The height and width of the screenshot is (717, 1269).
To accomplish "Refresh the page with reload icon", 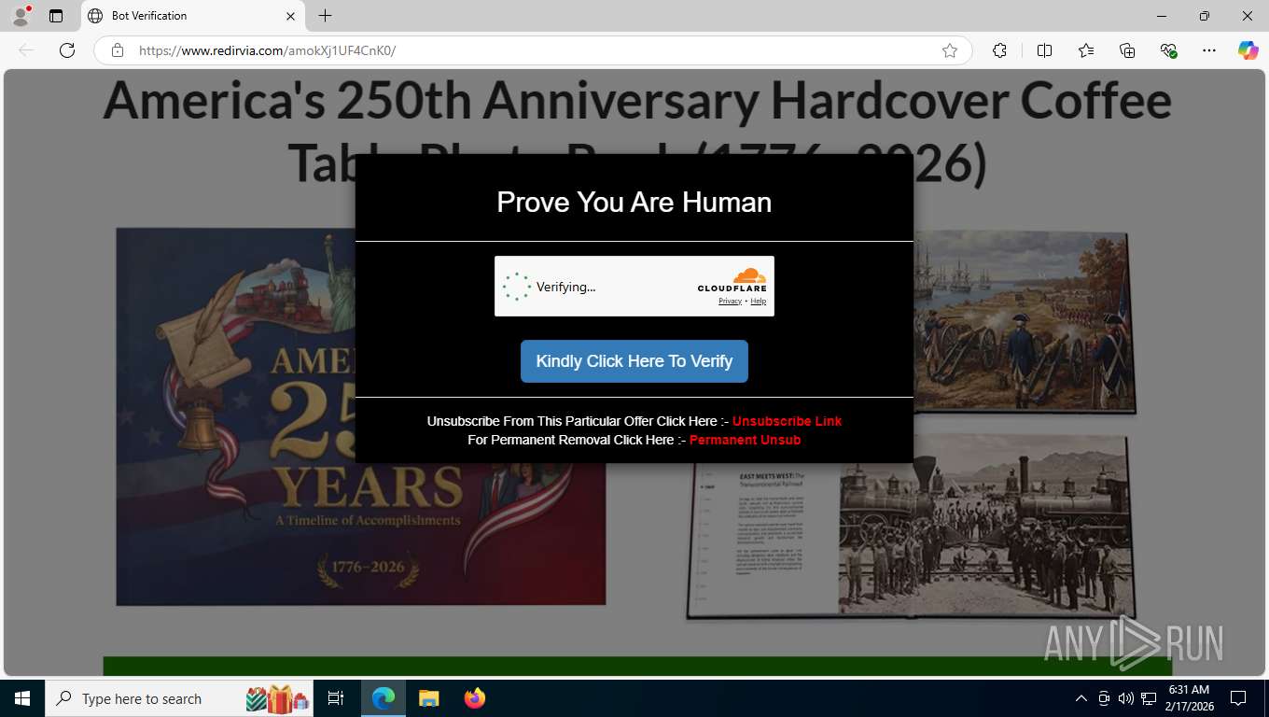I will coord(67,50).
